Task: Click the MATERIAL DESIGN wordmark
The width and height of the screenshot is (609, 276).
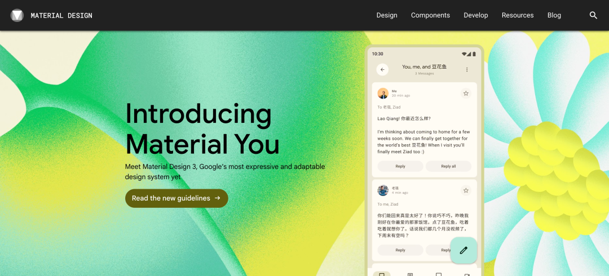Action: 61,16
